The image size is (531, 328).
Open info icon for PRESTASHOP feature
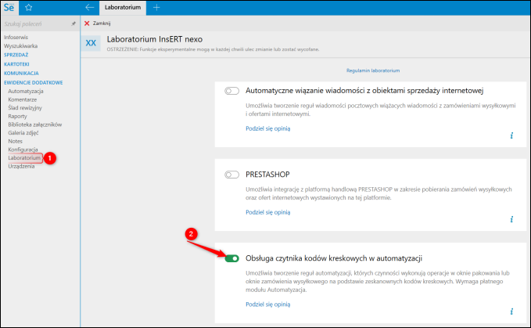coord(511,219)
